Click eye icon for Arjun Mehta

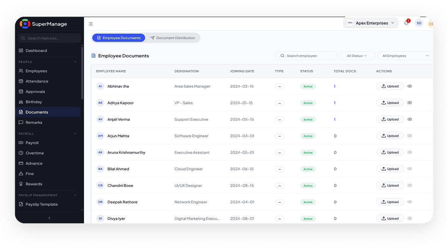(409, 136)
